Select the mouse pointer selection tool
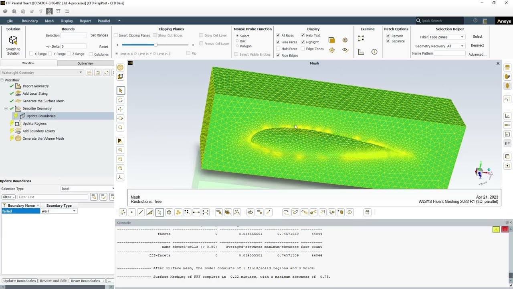513x289 pixels. tap(121, 91)
